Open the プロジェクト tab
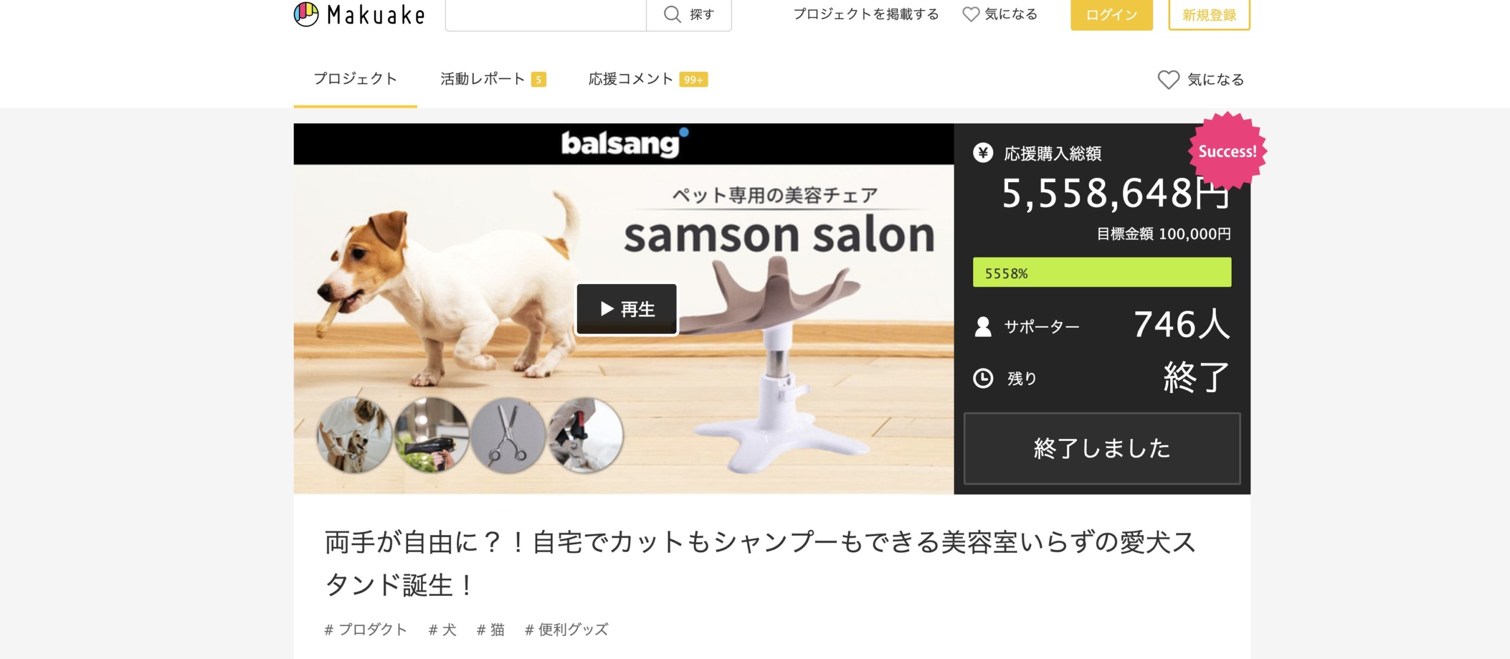This screenshot has width=1510, height=659. [x=355, y=79]
